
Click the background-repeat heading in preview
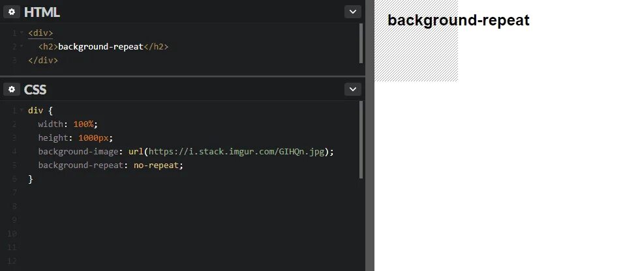(x=458, y=20)
